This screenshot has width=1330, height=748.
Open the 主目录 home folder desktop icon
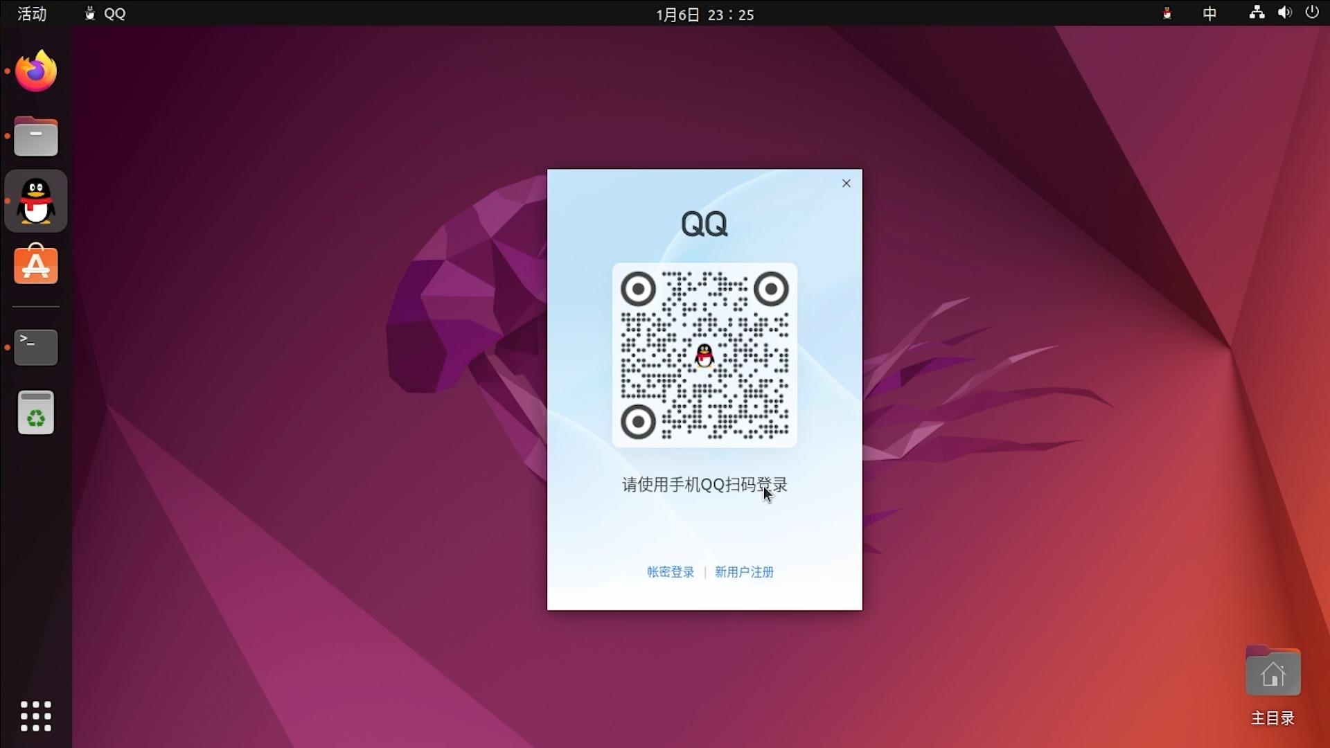(1273, 686)
